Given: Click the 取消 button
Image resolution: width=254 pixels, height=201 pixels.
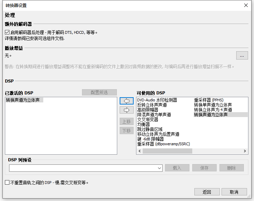Looking at the screenshot, I should coord(234,192).
